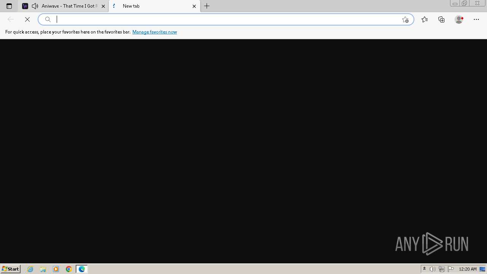Image resolution: width=487 pixels, height=274 pixels.
Task: Close the Aniwave tab
Action: [103, 6]
